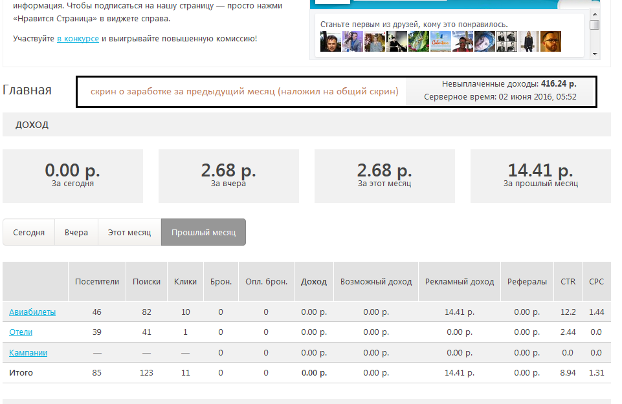
Task: Click the '2.68 р. За вчера' income card
Action: pyautogui.click(x=228, y=176)
